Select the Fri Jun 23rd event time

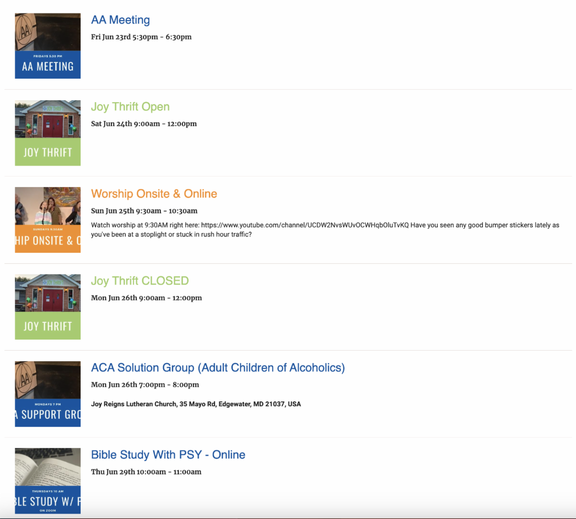pos(141,37)
